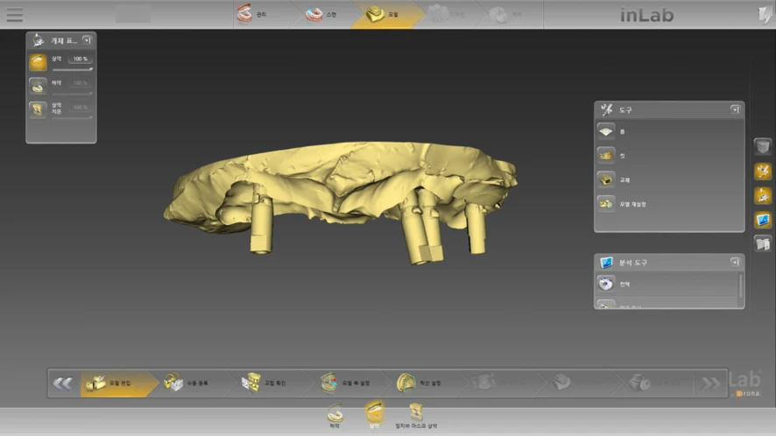Click the second greyed-out step icon
This screenshot has width=776, height=436.
tap(562, 382)
